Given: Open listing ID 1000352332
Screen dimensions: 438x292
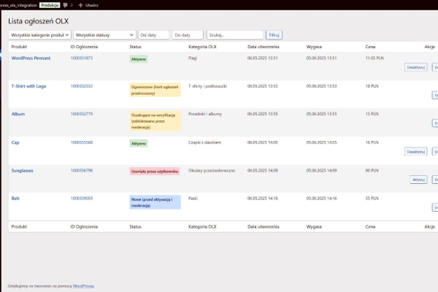Looking at the screenshot, I should (82, 86).
